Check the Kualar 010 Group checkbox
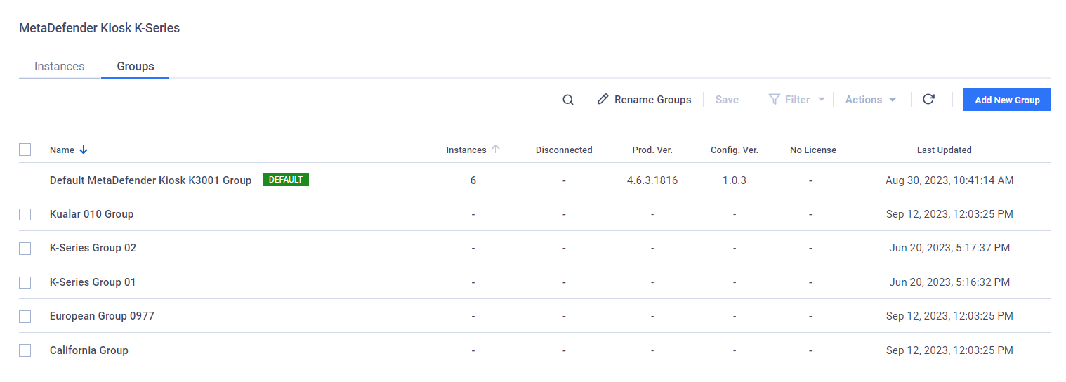 [25, 214]
